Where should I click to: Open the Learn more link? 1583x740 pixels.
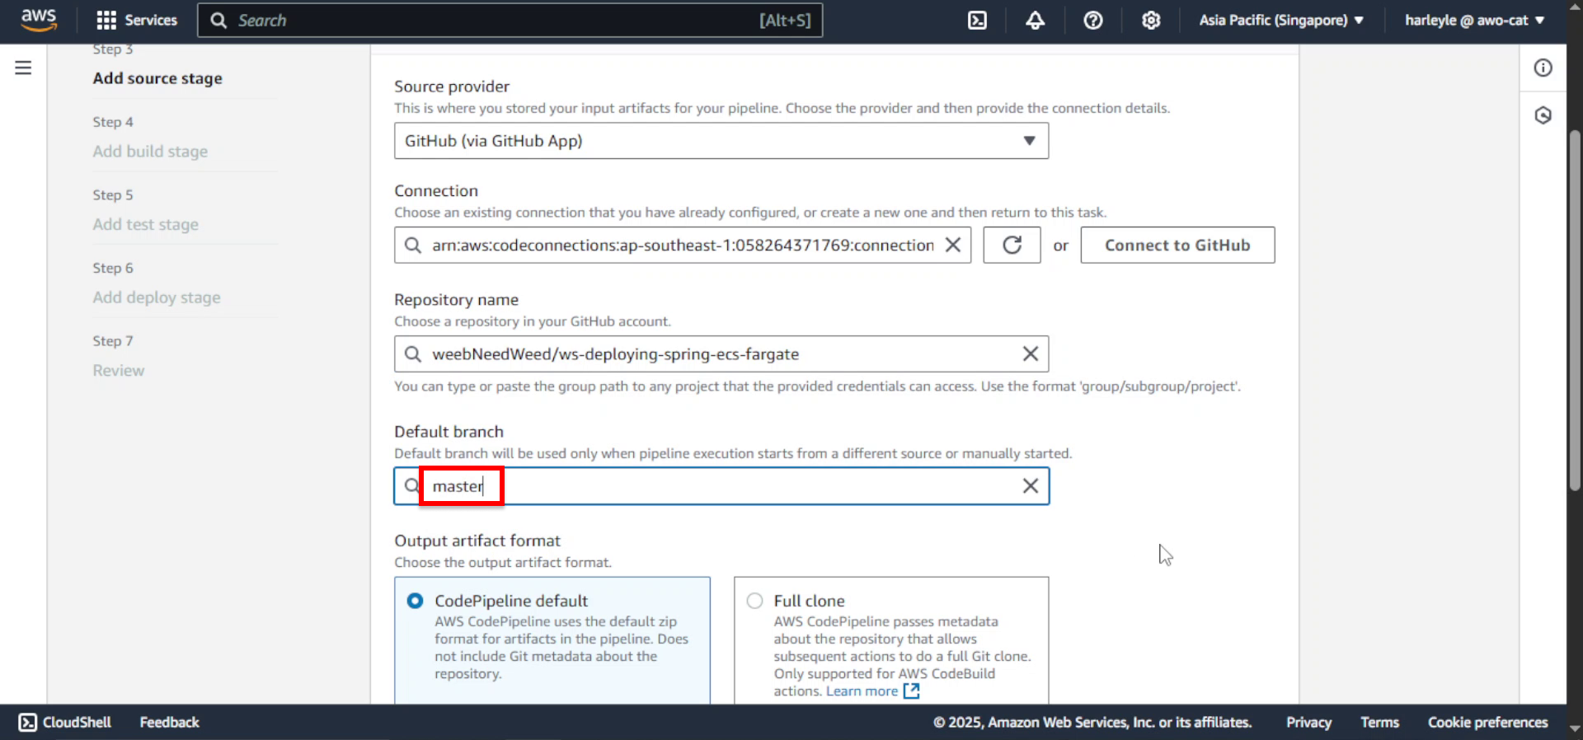click(x=862, y=691)
